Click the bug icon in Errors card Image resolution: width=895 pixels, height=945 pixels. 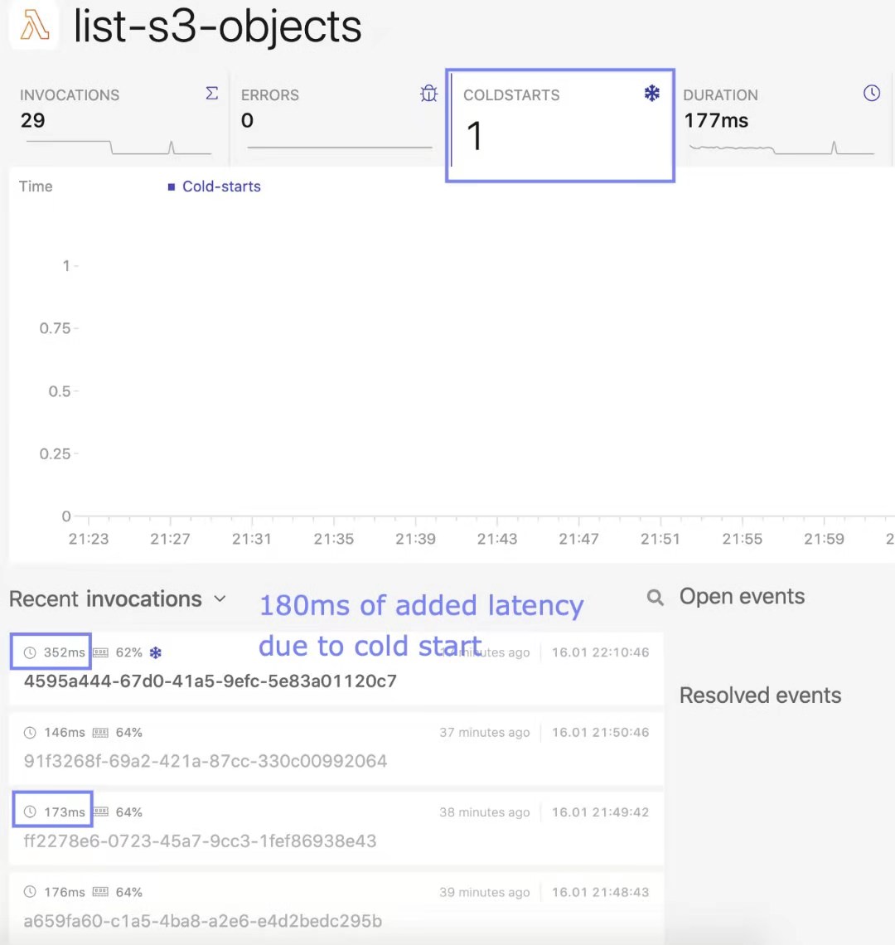428,94
